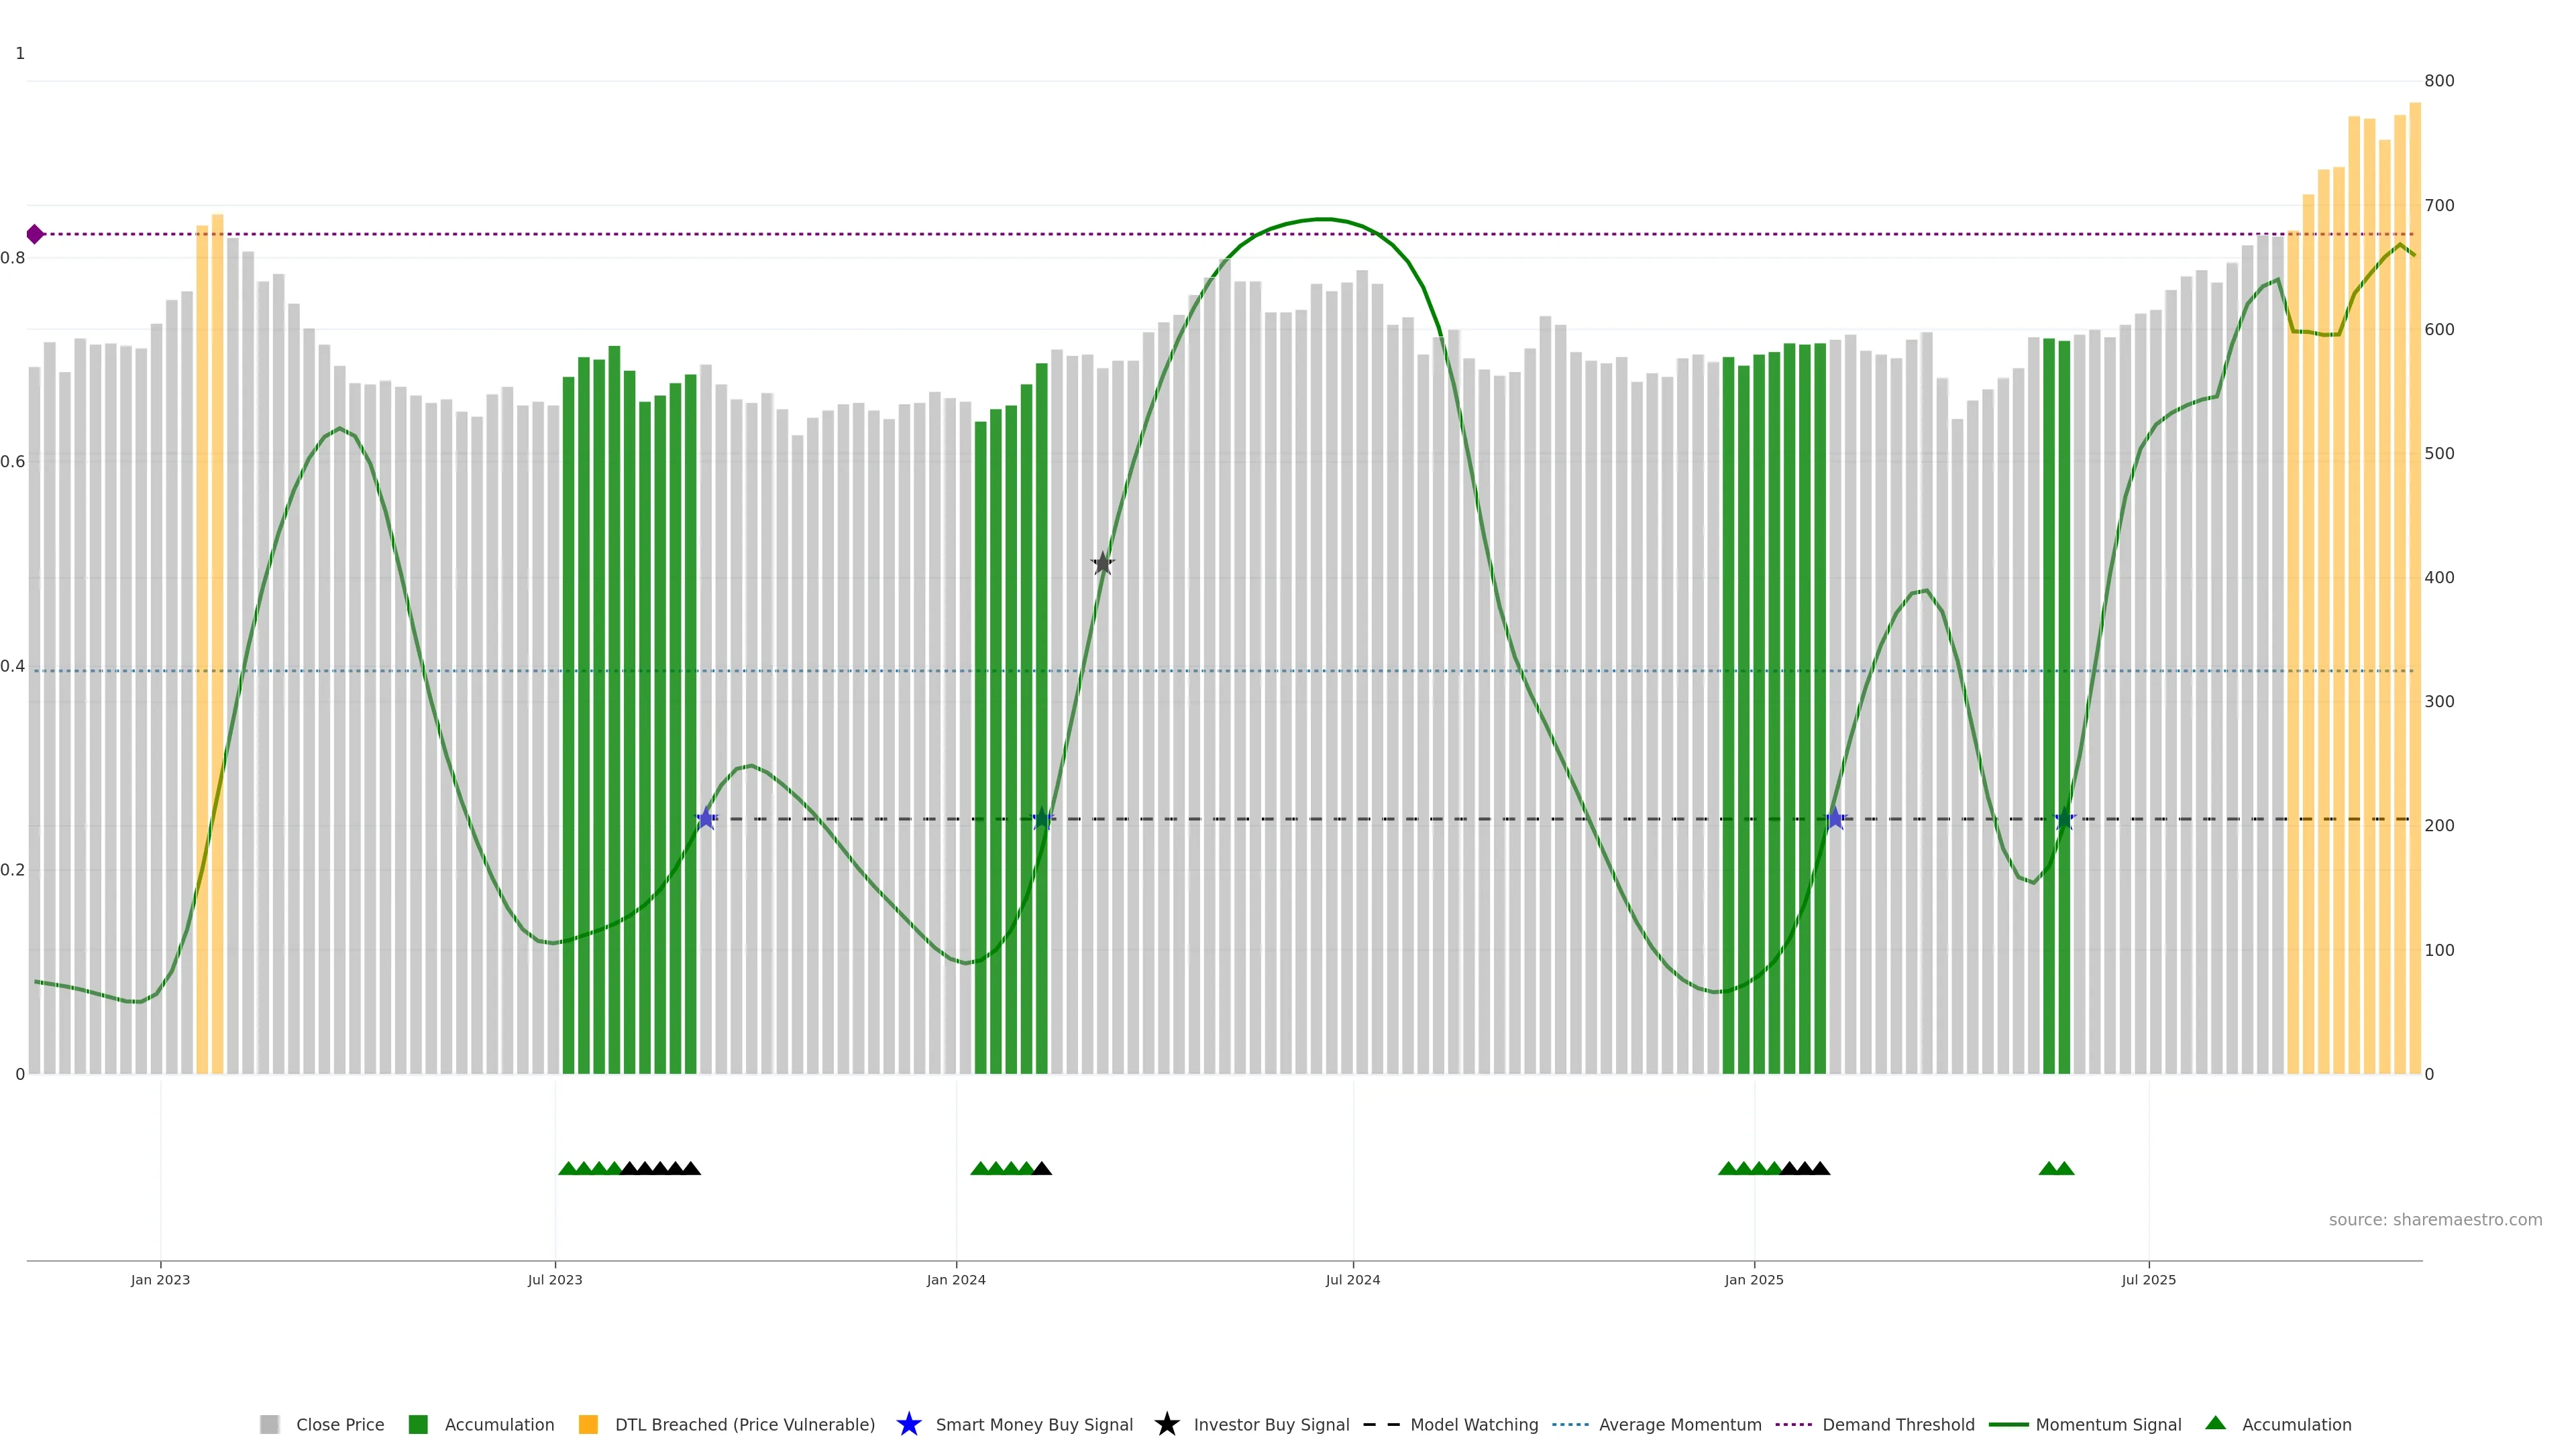The height and width of the screenshot is (1448, 2576).
Task: Toggle DTL Breached (Price Vulnerable) legend entry
Action: (x=744, y=1424)
